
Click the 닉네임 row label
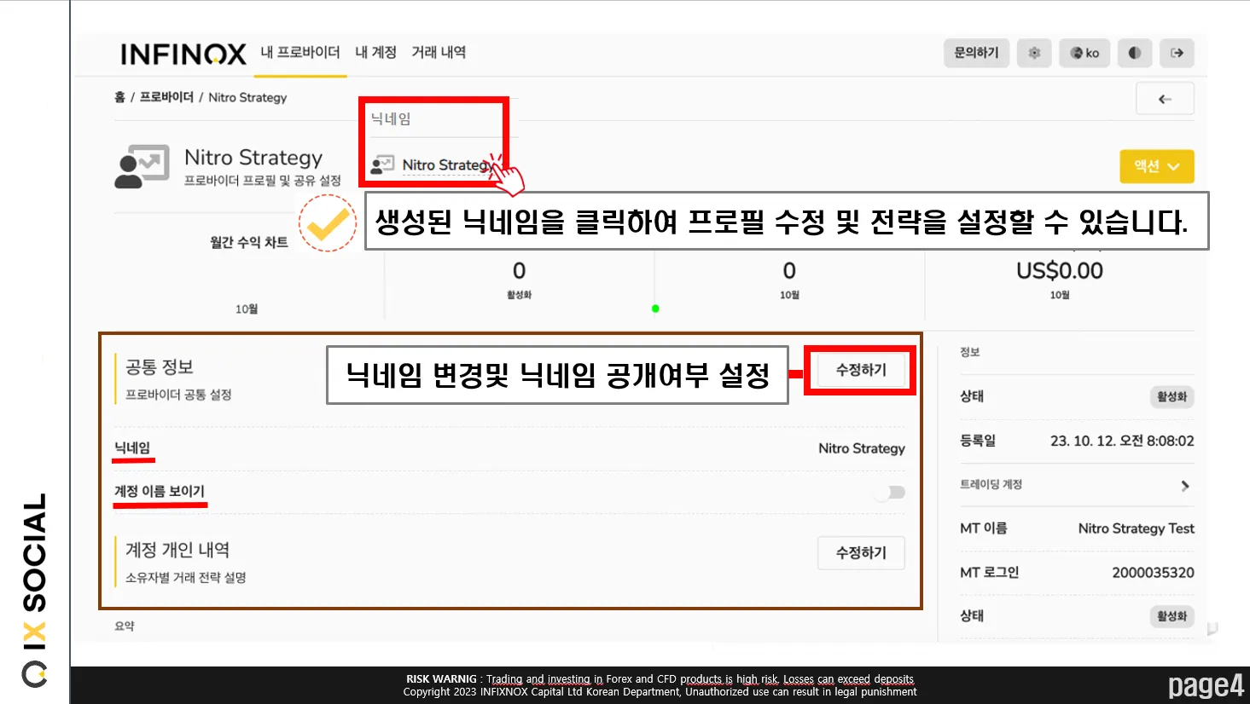pyautogui.click(x=132, y=447)
